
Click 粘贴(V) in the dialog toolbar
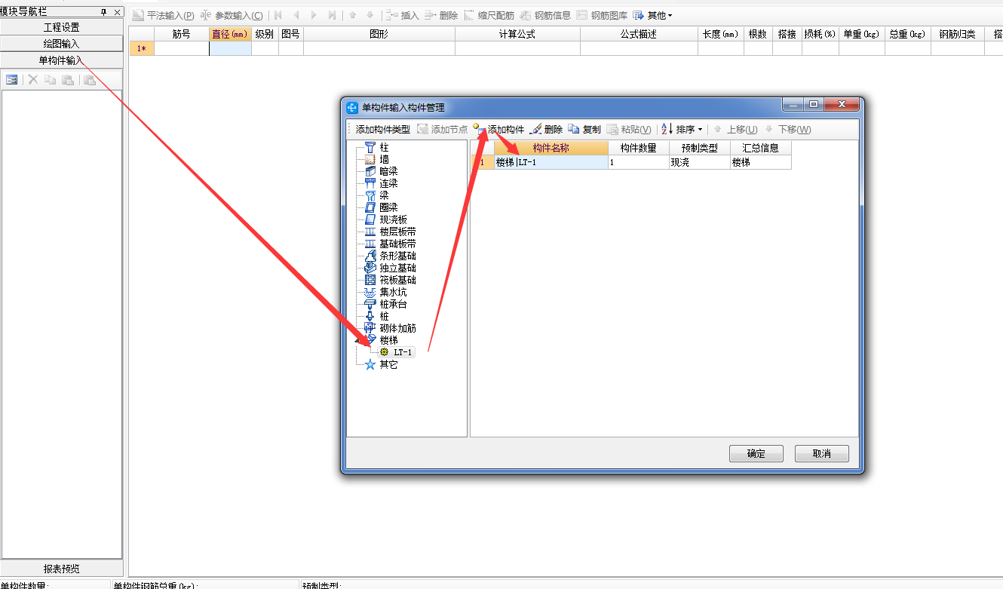tap(629, 129)
